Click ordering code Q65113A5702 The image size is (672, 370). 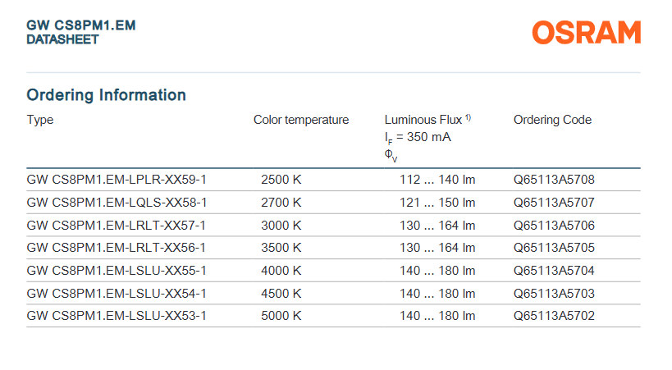tap(554, 316)
